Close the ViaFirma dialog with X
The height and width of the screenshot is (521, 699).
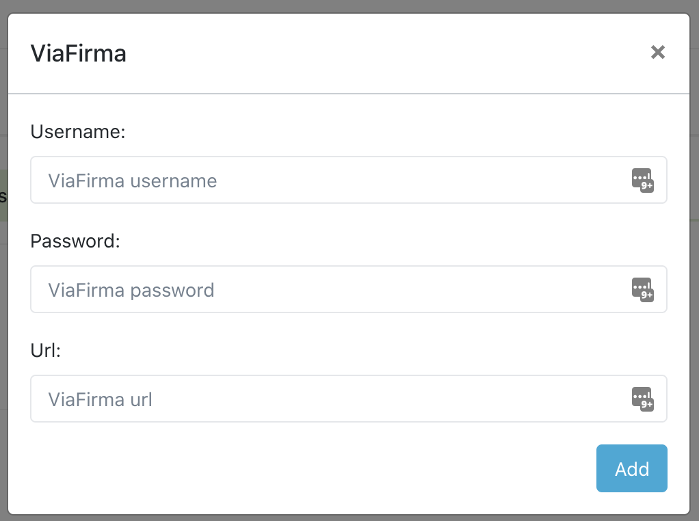pos(658,53)
